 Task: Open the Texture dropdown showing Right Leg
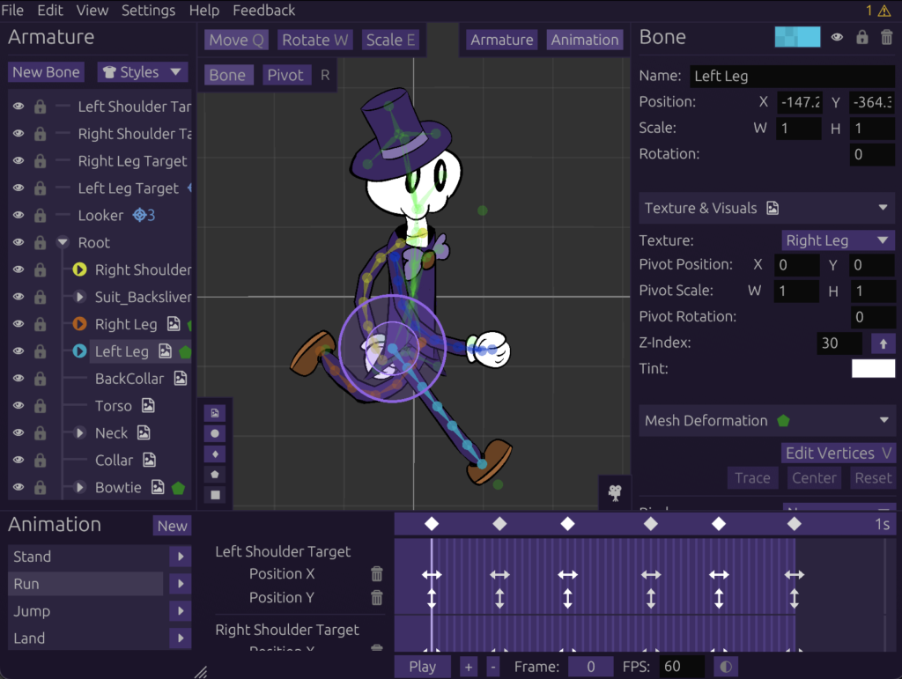(x=838, y=240)
